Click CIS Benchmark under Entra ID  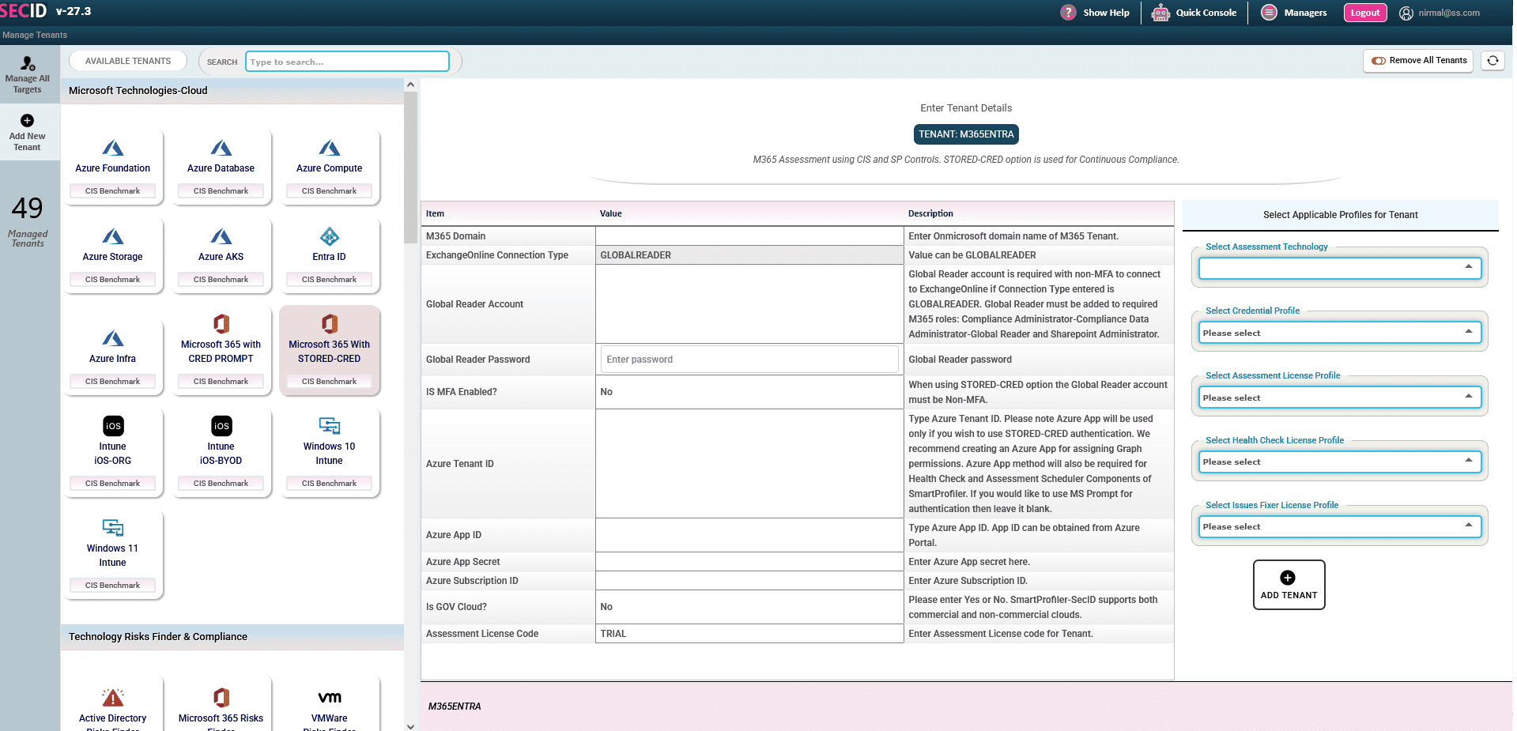pos(330,280)
